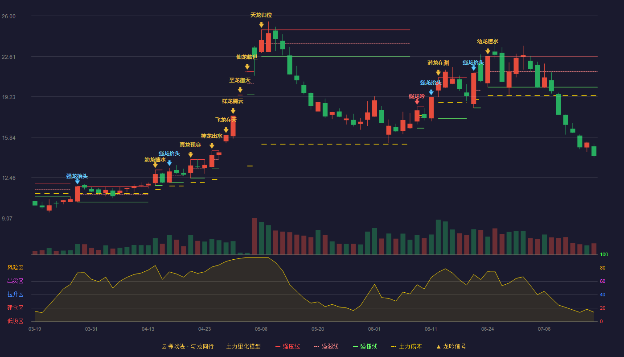Screen dimensions: 624x357
Task: Click the 圣龙御天 signal arrow marker
Action: pos(240,90)
